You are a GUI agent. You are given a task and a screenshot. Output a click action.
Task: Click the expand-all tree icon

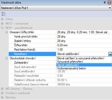4,14
